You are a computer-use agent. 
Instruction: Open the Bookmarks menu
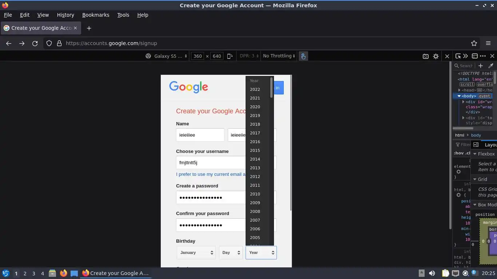pyautogui.click(x=96, y=15)
